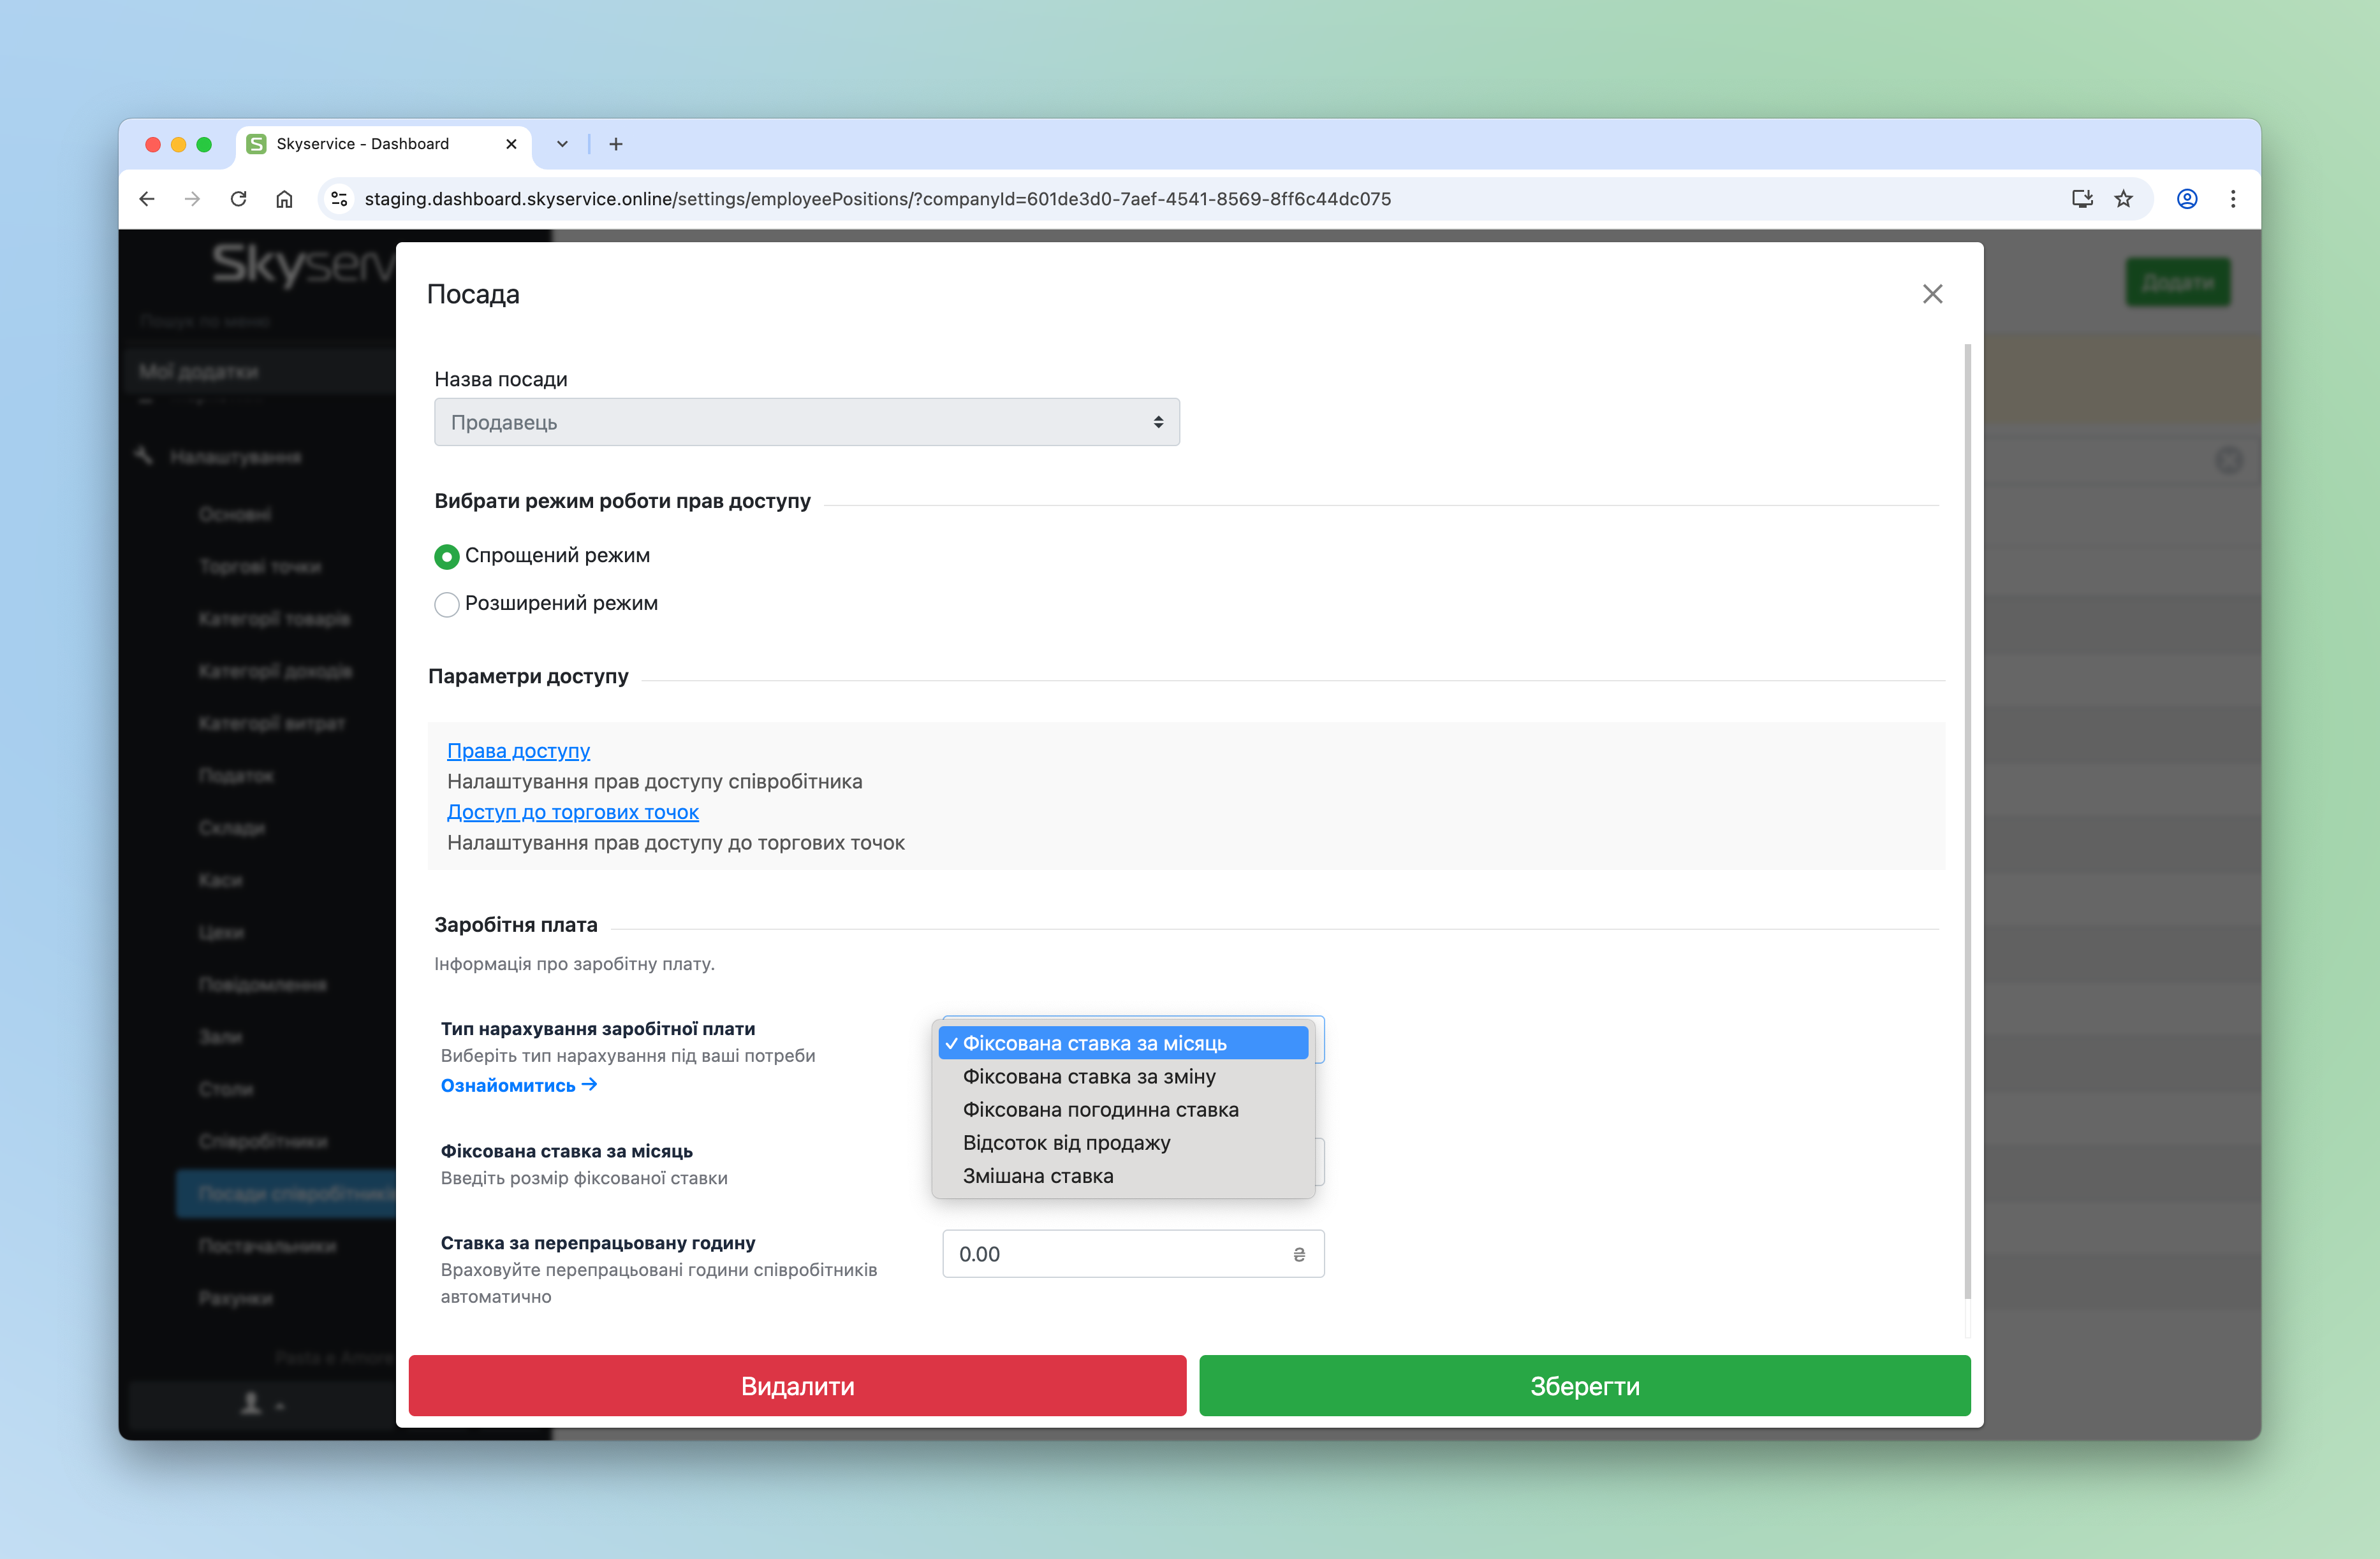Expand the tab search chevron
Viewport: 2380px width, 1559px height.
pos(562,144)
